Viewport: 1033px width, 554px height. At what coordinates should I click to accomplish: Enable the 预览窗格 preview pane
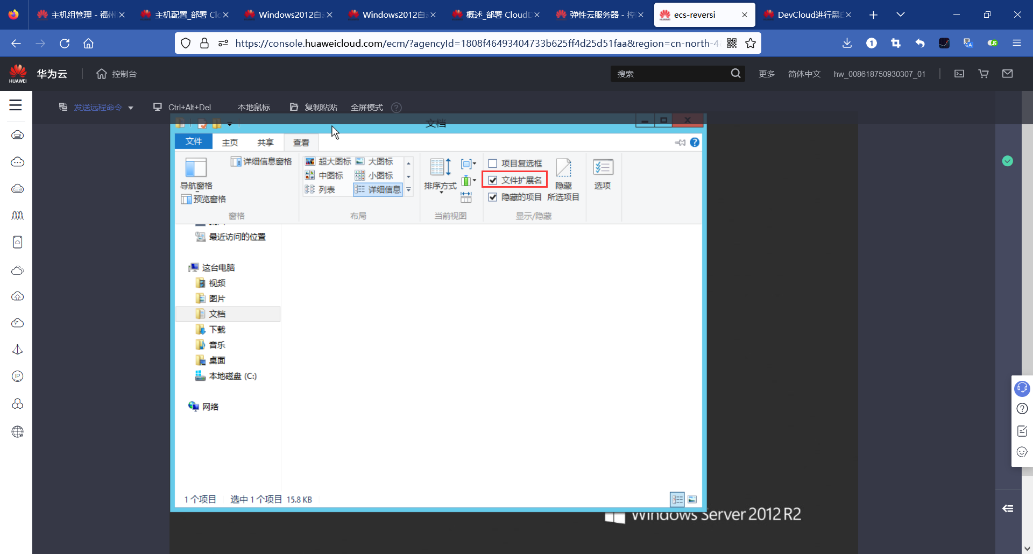tap(209, 199)
